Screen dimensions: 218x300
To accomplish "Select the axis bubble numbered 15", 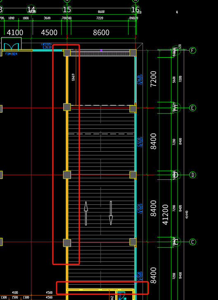I will [x=67, y=10].
